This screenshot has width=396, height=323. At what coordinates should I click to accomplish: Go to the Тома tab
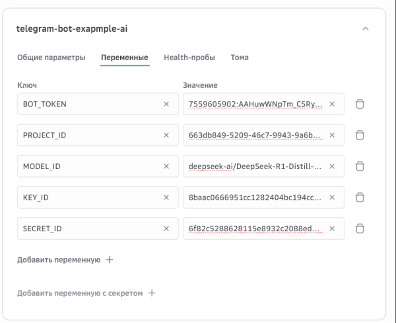click(239, 58)
